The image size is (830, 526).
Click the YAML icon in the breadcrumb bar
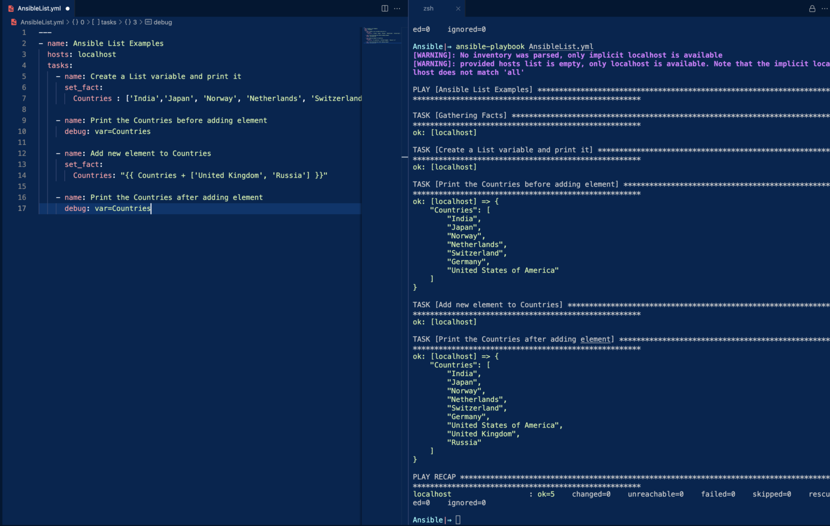point(13,22)
